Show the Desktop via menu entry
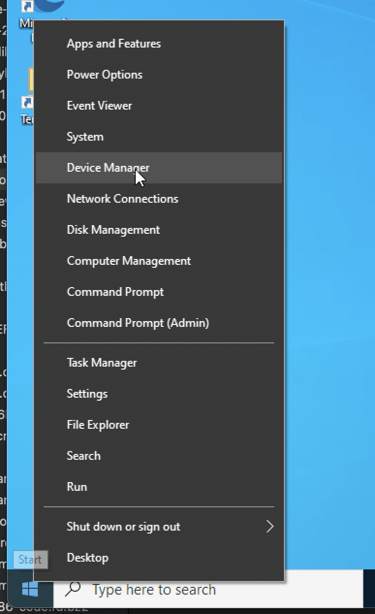The image size is (375, 614). [159, 558]
